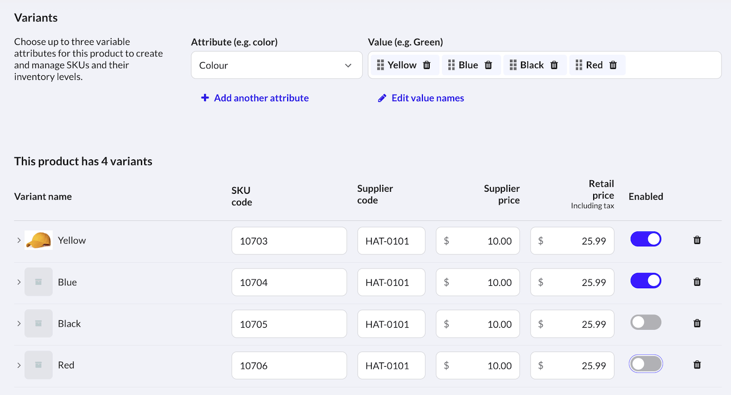Click Edit value names link
Image resolution: width=731 pixels, height=395 pixels.
click(421, 98)
